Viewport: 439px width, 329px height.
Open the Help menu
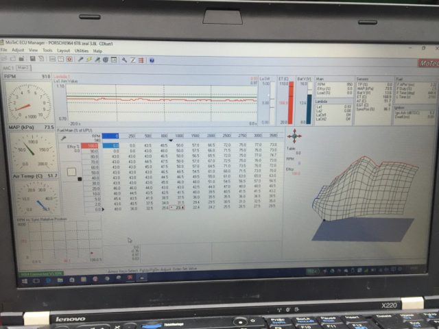click(x=97, y=51)
